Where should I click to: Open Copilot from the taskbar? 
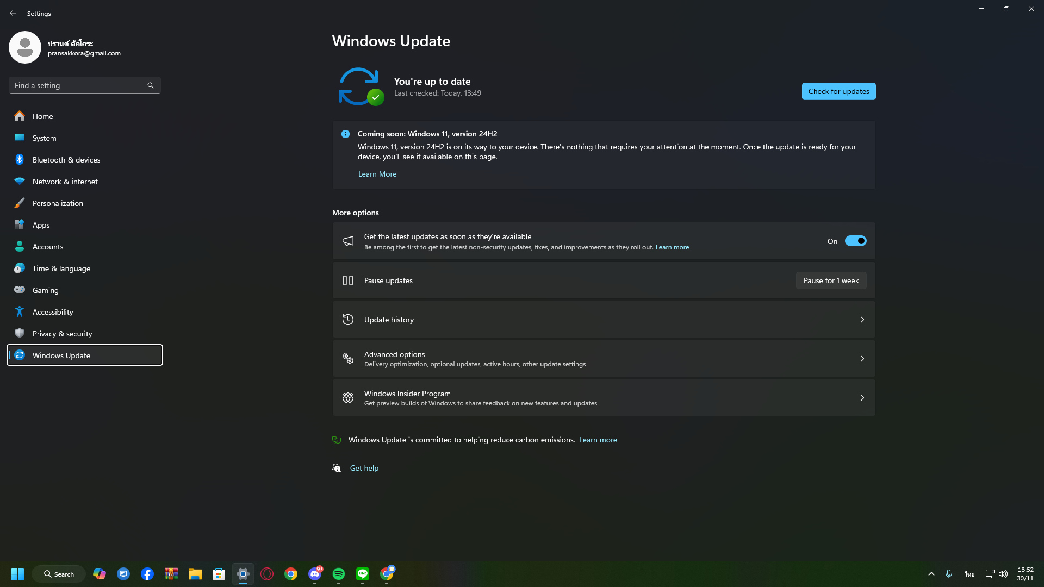coord(100,574)
